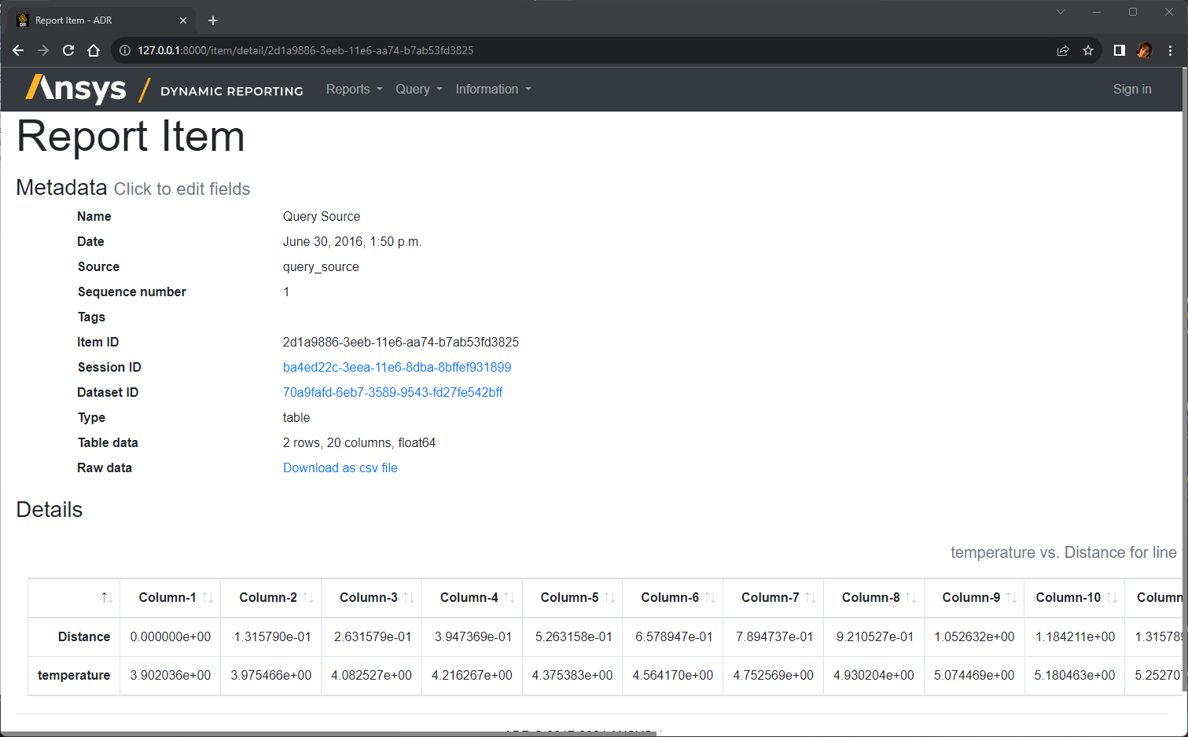Bookmark this page with the star icon
Image resolution: width=1188 pixels, height=737 pixels.
pyautogui.click(x=1088, y=50)
